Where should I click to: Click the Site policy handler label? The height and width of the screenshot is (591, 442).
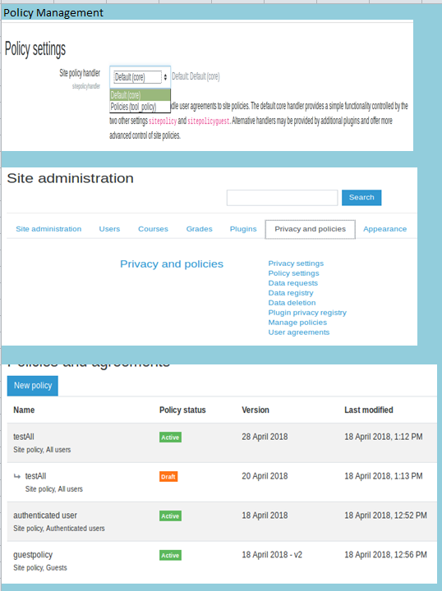click(80, 73)
